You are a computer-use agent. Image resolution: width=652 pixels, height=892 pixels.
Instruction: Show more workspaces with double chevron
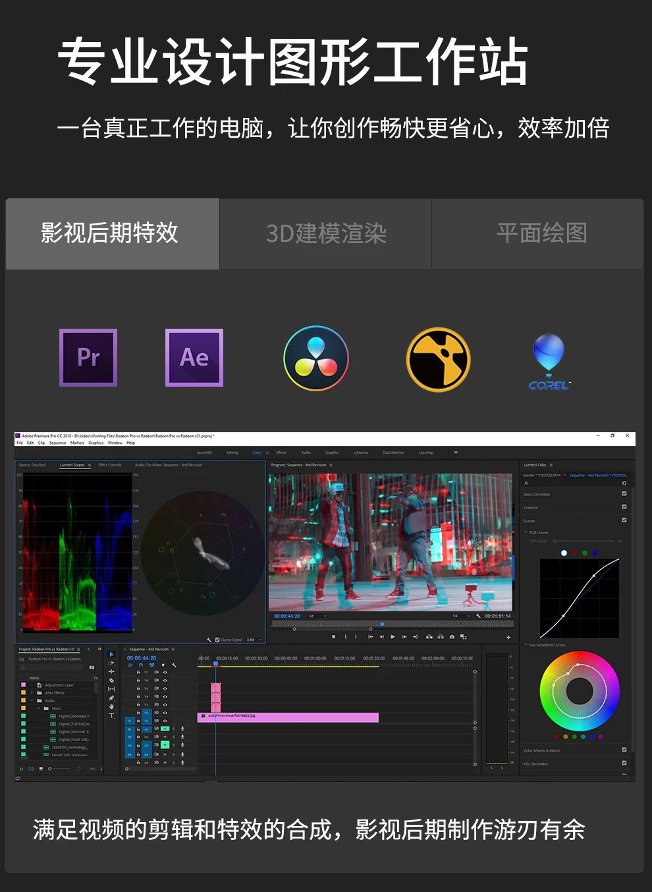click(x=456, y=453)
